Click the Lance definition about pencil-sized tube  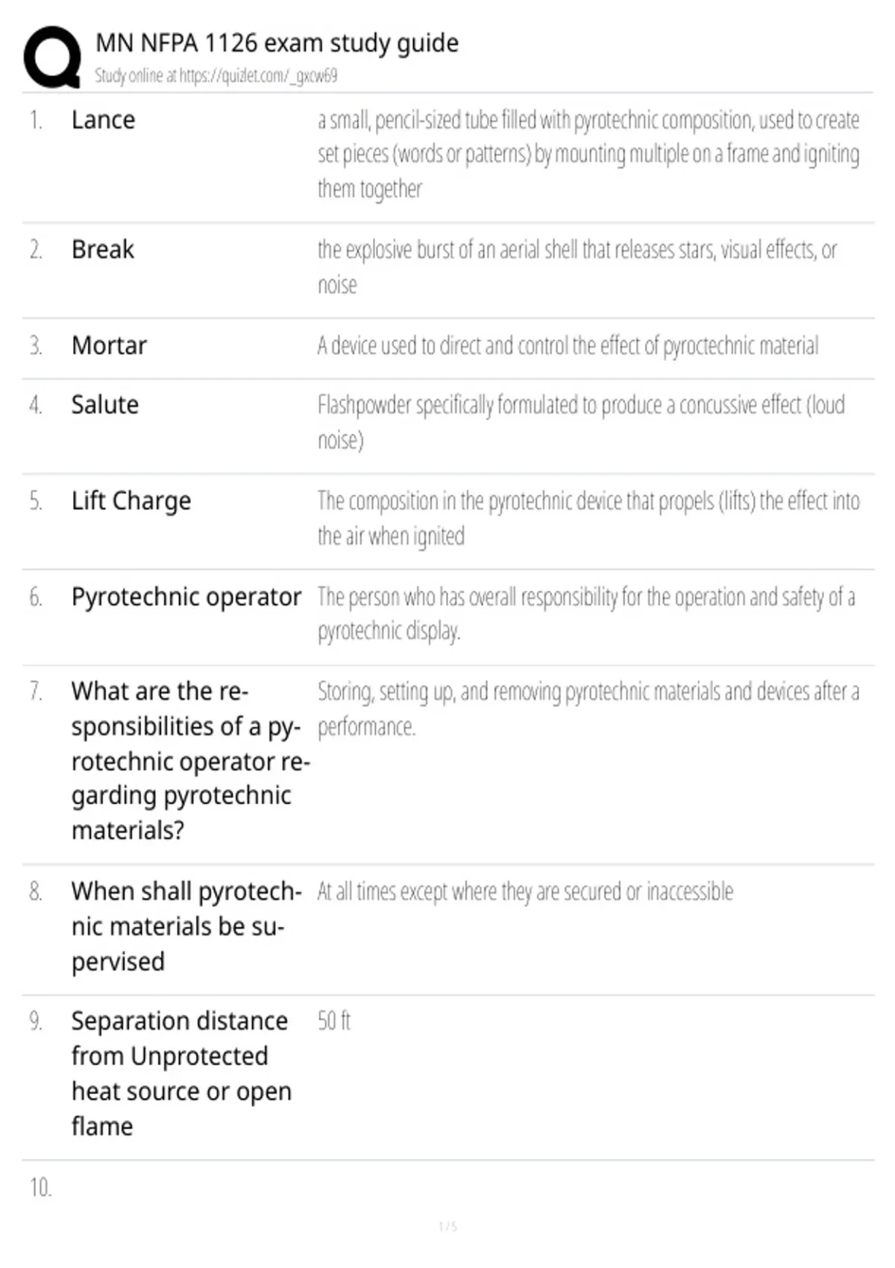(588, 154)
